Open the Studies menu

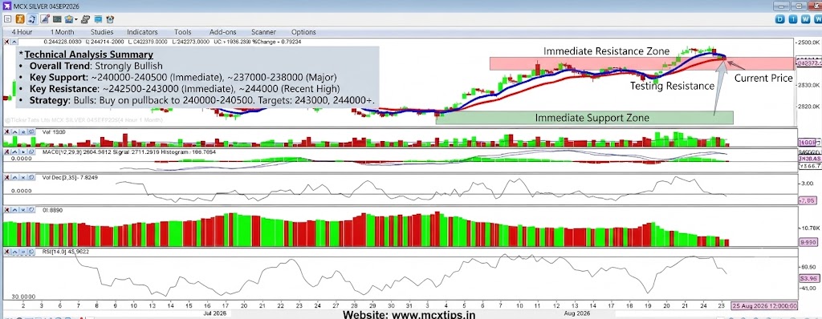102,32
